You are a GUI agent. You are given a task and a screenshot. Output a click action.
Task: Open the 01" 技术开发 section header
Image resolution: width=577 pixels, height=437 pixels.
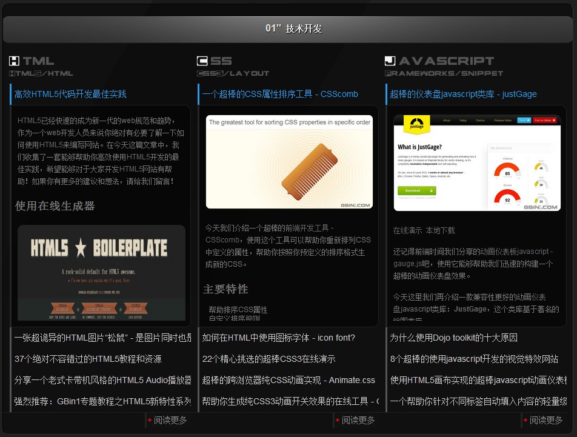coord(288,29)
